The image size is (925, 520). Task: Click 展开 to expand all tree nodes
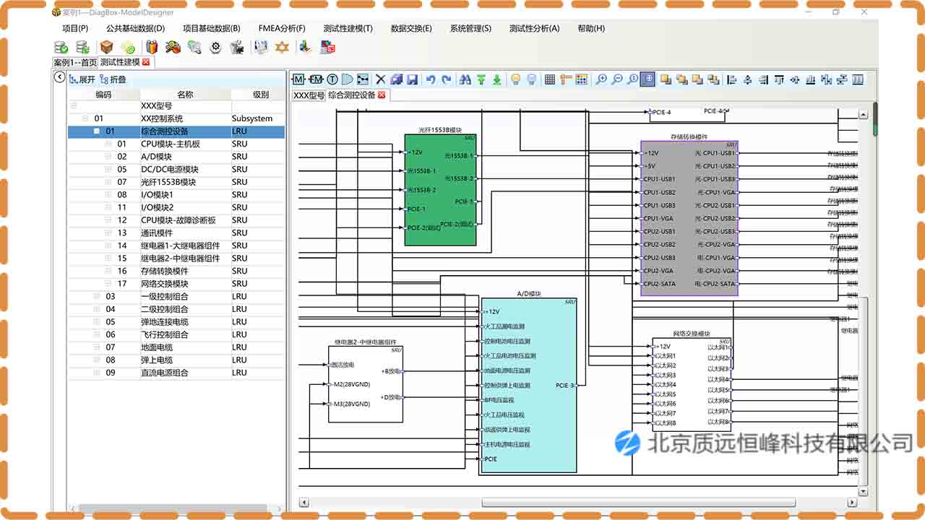coord(82,79)
